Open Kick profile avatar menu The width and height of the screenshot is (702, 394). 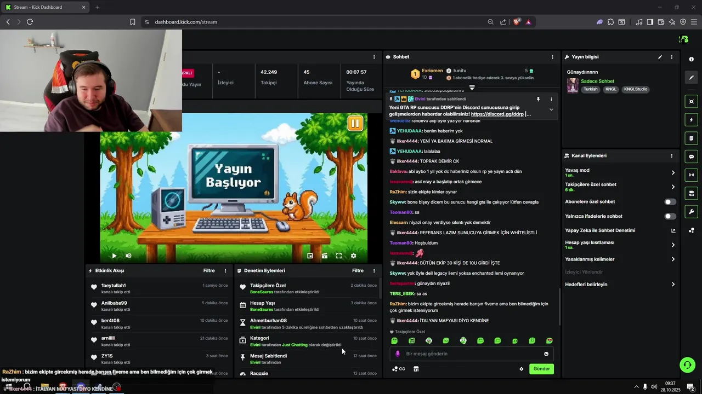click(683, 39)
